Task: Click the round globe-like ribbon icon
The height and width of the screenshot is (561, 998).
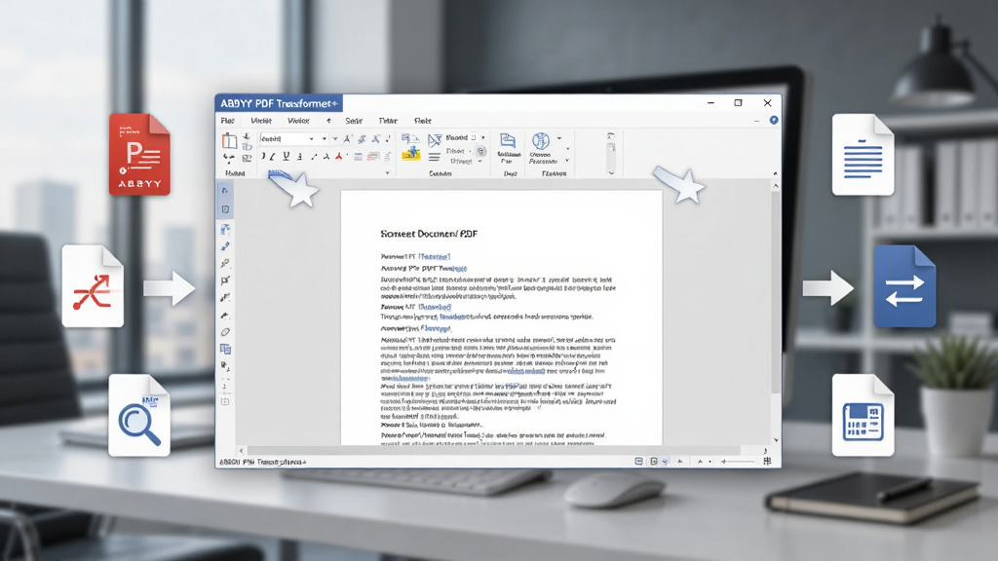Action: (x=541, y=140)
